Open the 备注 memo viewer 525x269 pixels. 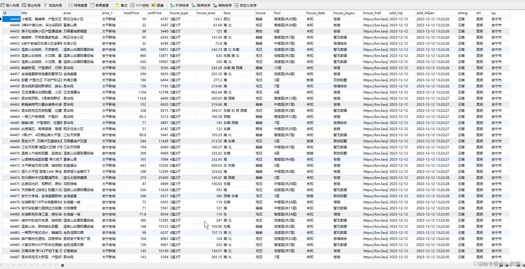pos(121,5)
